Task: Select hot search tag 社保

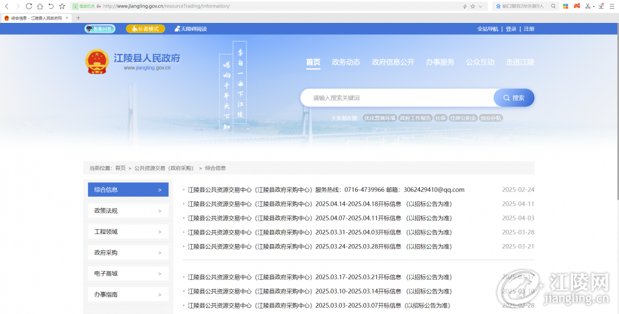Action: tap(441, 118)
